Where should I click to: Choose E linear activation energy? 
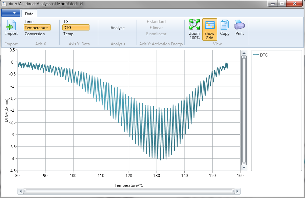click(x=156, y=28)
